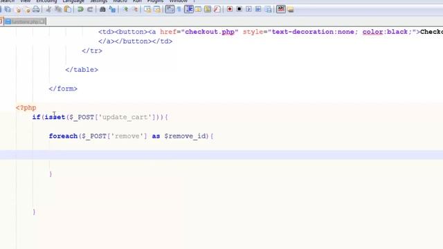Image resolution: width=443 pixels, height=249 pixels.
Task: Click the 'update_cart' string
Action: 125,117
